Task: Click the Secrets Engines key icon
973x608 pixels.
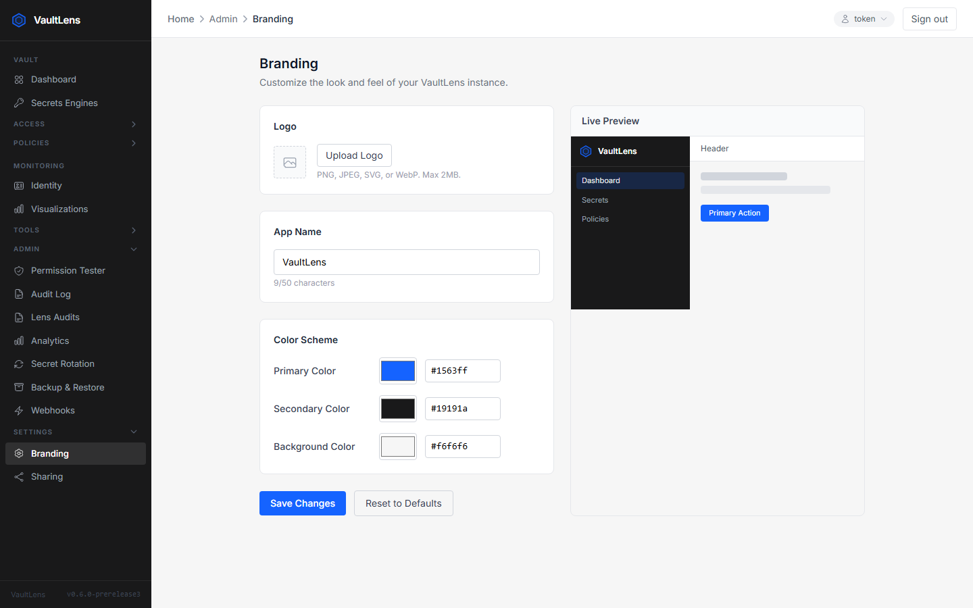Action: coord(19,103)
